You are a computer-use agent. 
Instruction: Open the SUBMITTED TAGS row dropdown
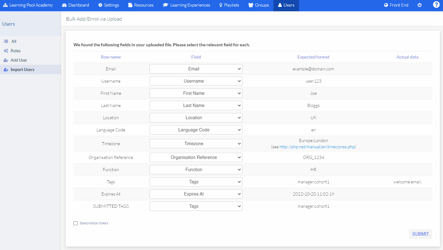[x=196, y=206]
